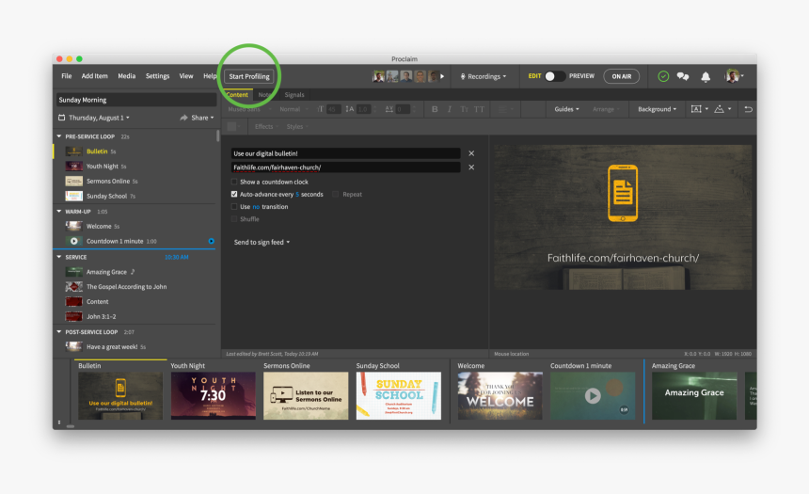Click the Start Profiling button

[249, 76]
